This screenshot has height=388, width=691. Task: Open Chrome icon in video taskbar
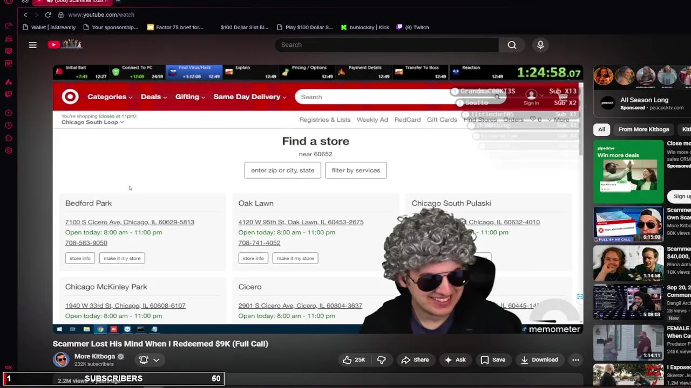tap(100, 329)
